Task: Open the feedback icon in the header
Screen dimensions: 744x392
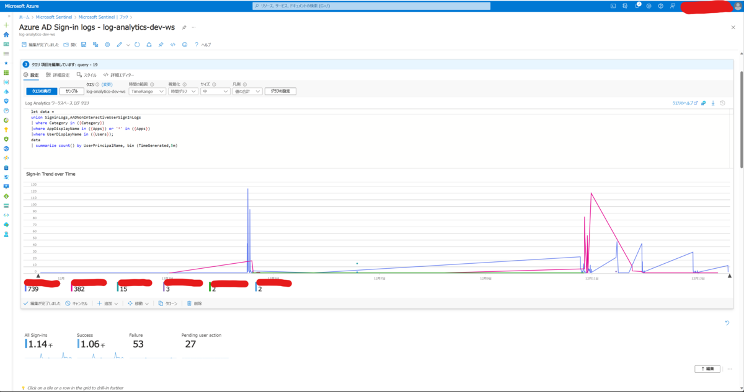Action: 672,6
